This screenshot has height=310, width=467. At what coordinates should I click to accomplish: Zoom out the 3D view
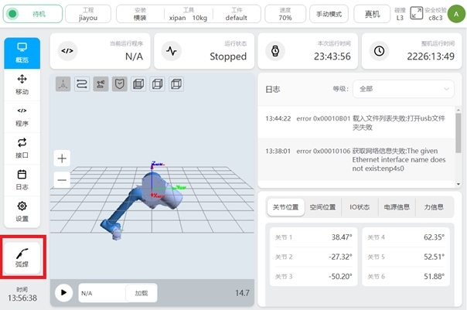pos(63,179)
